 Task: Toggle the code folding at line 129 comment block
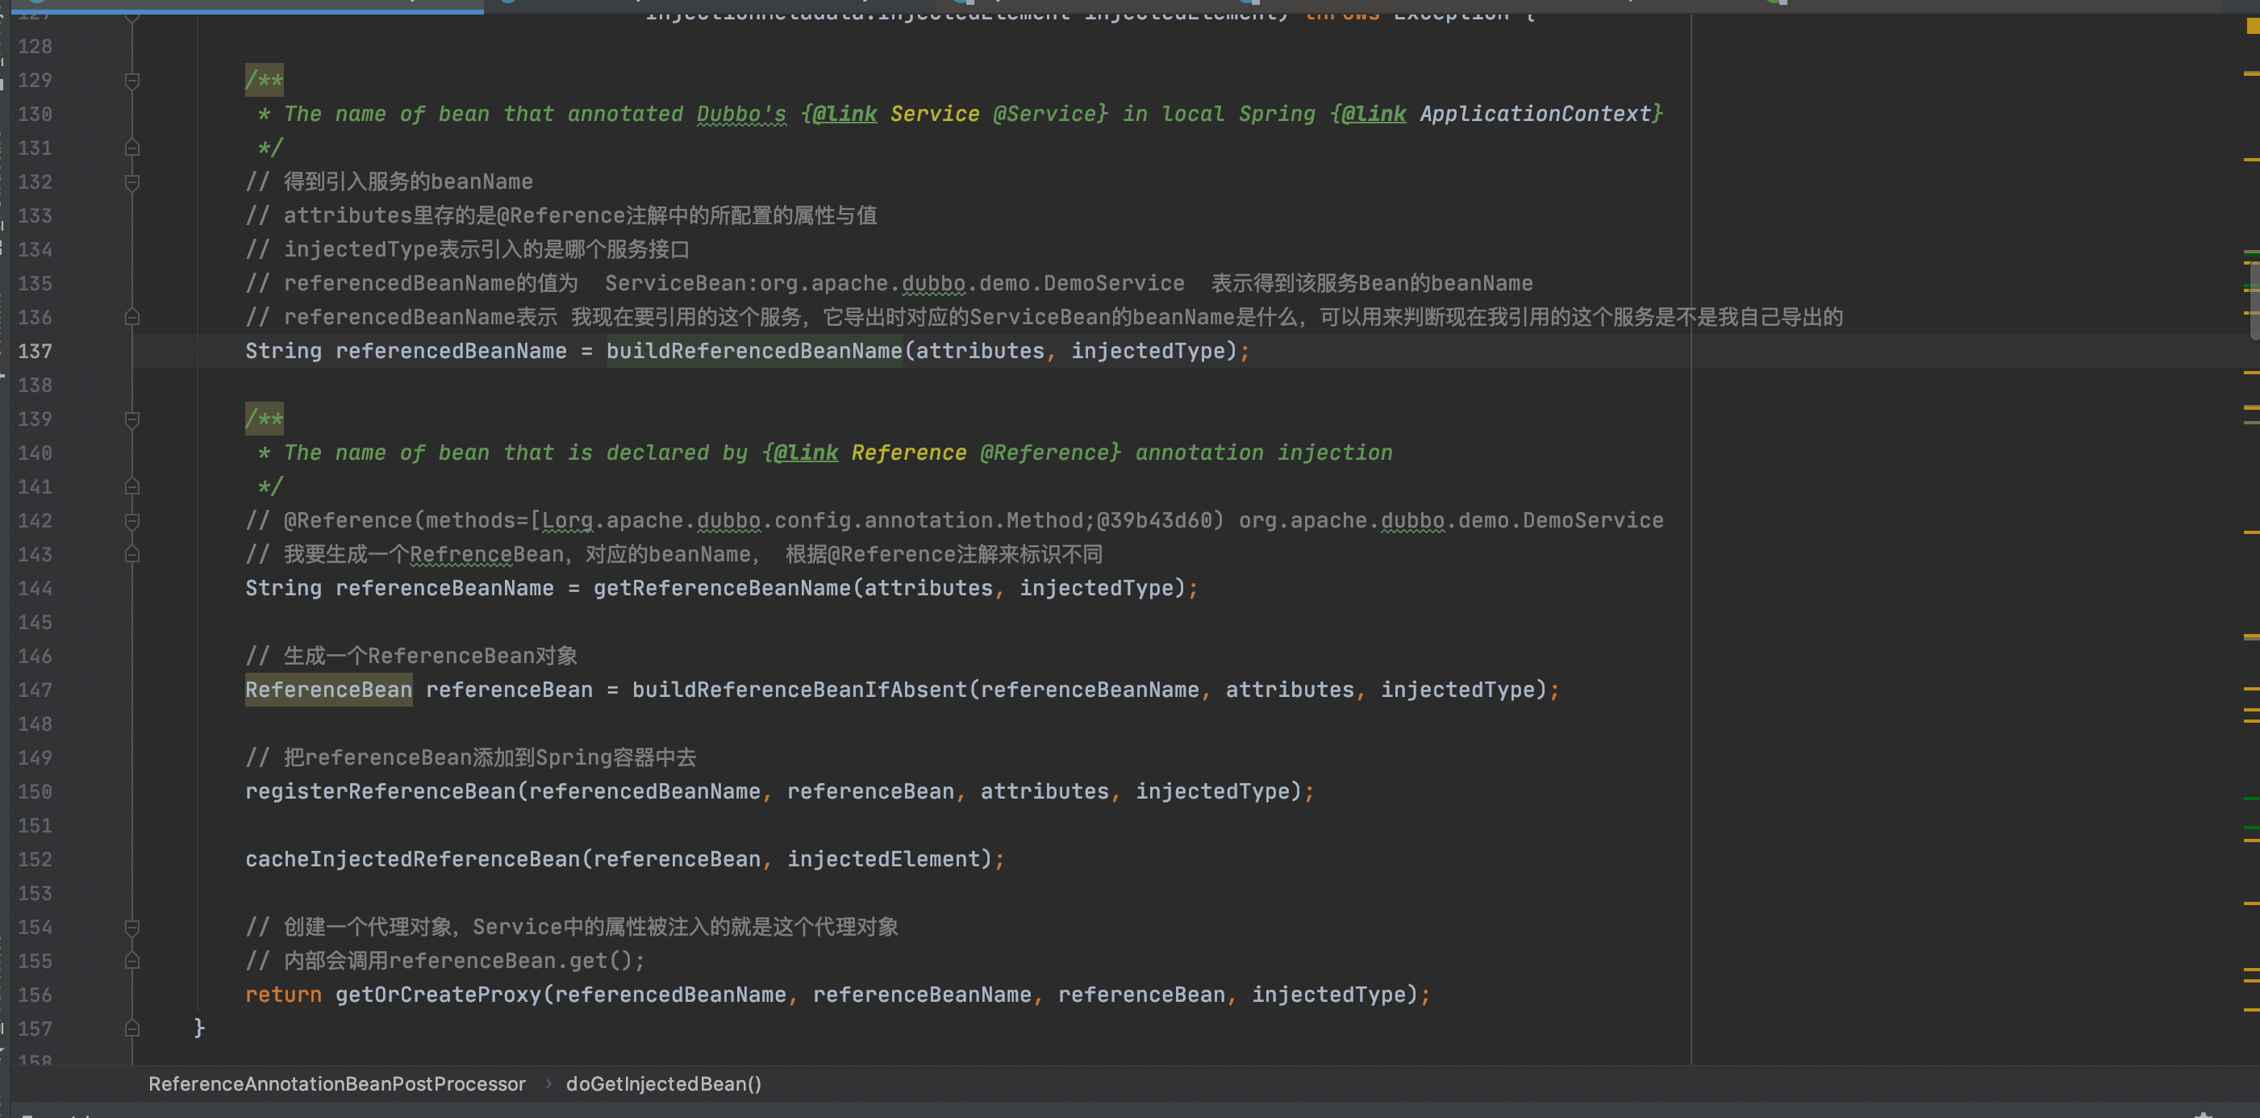pos(131,81)
